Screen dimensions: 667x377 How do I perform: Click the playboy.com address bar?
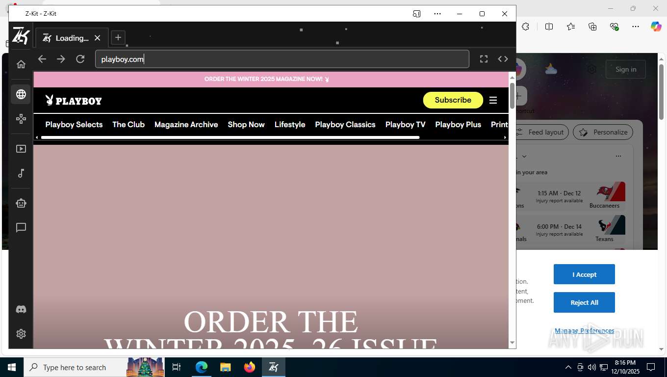coord(282,59)
